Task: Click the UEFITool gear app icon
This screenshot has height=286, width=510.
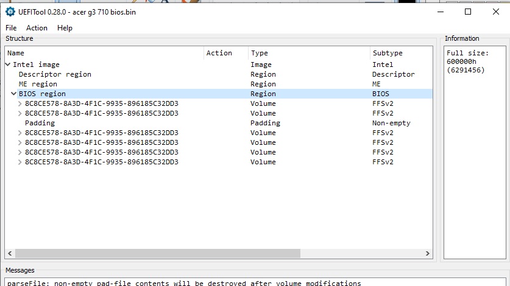Action: (x=10, y=12)
